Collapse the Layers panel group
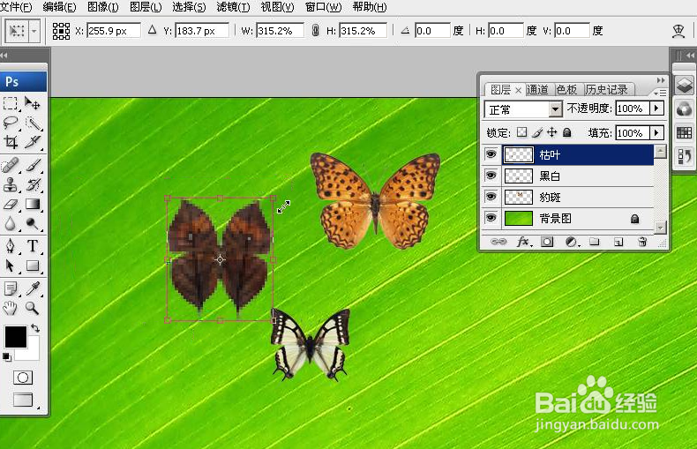Viewport: 697px width, 449px height. tap(661, 80)
